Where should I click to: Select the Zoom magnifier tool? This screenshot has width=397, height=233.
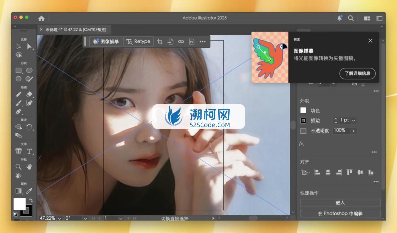coord(19,167)
